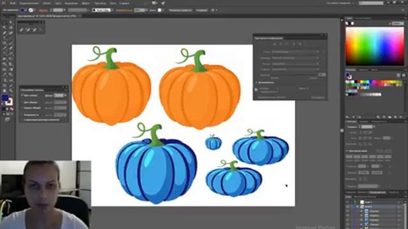Select the Lasso tool
Viewport: 408px width, 229px height.
11,27
